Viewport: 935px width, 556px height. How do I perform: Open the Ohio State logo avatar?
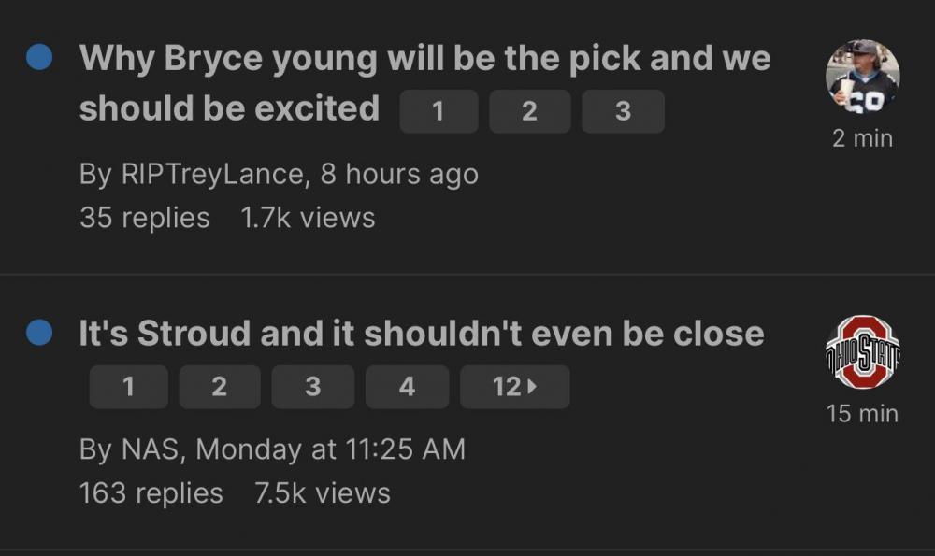pos(862,352)
